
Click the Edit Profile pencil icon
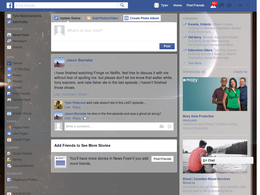point(9,22)
